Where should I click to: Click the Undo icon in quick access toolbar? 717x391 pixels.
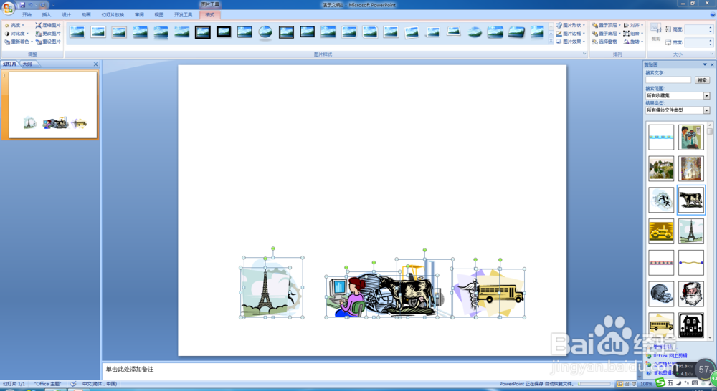pos(31,5)
